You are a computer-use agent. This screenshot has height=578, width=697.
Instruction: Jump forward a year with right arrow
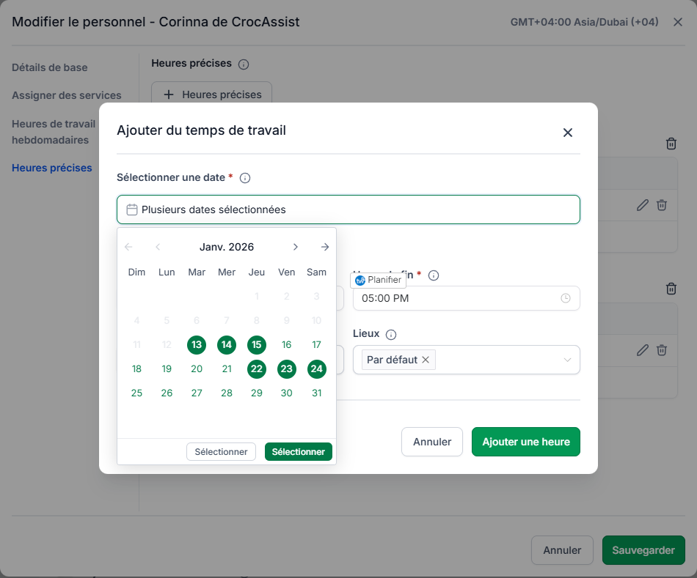pos(325,247)
